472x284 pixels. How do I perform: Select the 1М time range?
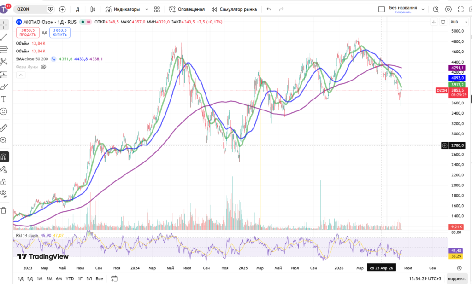40,278
